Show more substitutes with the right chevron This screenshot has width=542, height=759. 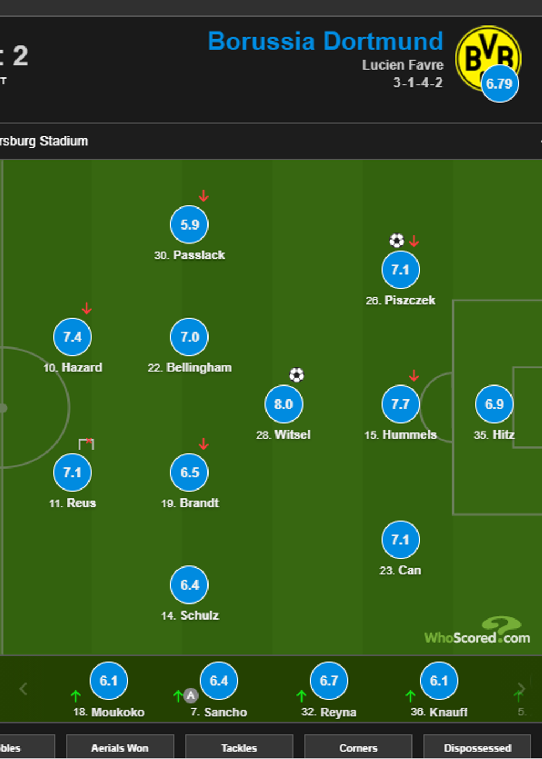point(521,689)
